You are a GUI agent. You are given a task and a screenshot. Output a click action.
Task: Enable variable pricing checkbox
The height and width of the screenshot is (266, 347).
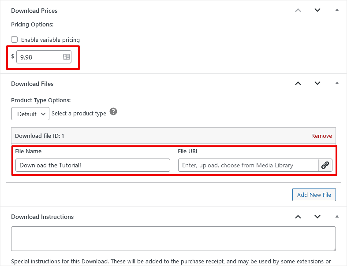coord(15,40)
